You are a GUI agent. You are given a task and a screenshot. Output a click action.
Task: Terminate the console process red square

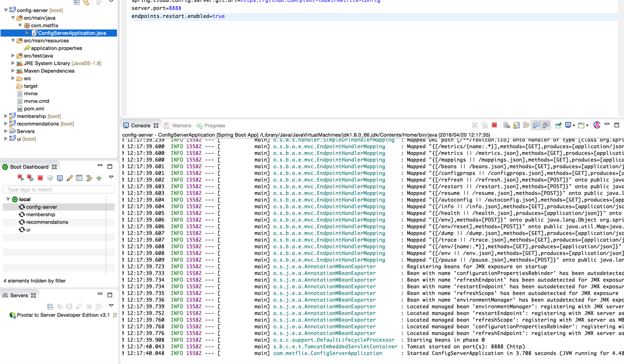tap(494, 125)
